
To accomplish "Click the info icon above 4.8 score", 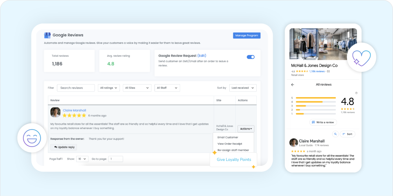I will tap(357, 93).
